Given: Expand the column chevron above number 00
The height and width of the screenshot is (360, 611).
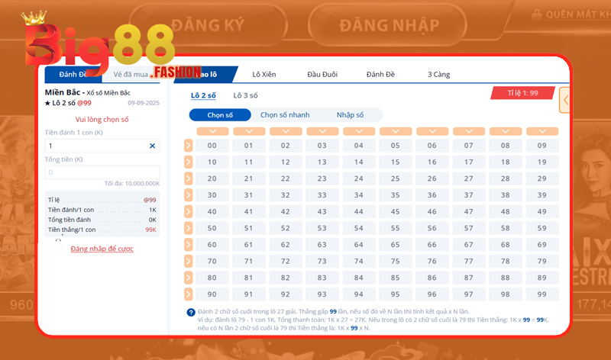Looking at the screenshot, I should [212, 132].
